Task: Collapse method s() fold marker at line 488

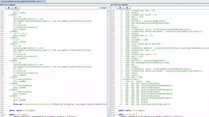Action: coord(5,115)
